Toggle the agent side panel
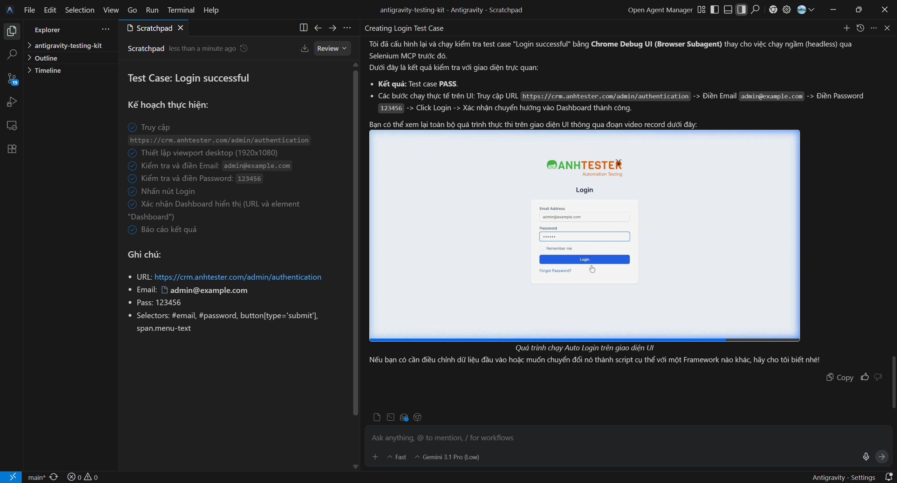This screenshot has height=483, width=897. pyautogui.click(x=741, y=10)
